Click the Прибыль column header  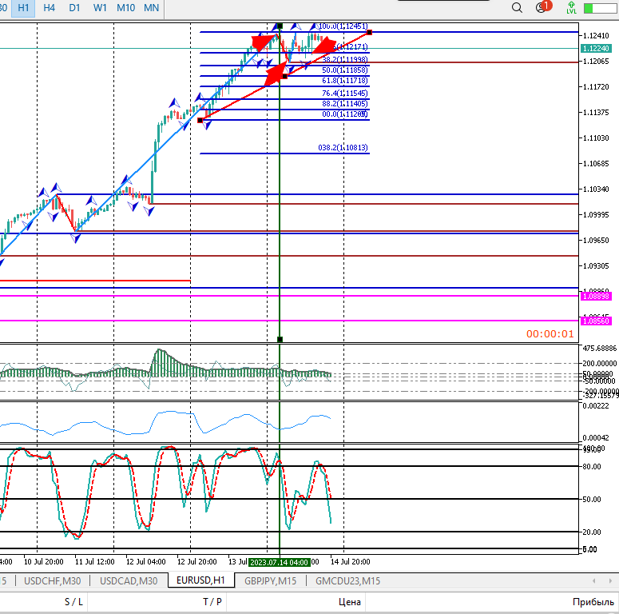[x=593, y=602]
